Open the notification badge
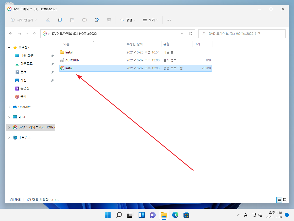The image size is (294, 221). pyautogui.click(x=287, y=215)
